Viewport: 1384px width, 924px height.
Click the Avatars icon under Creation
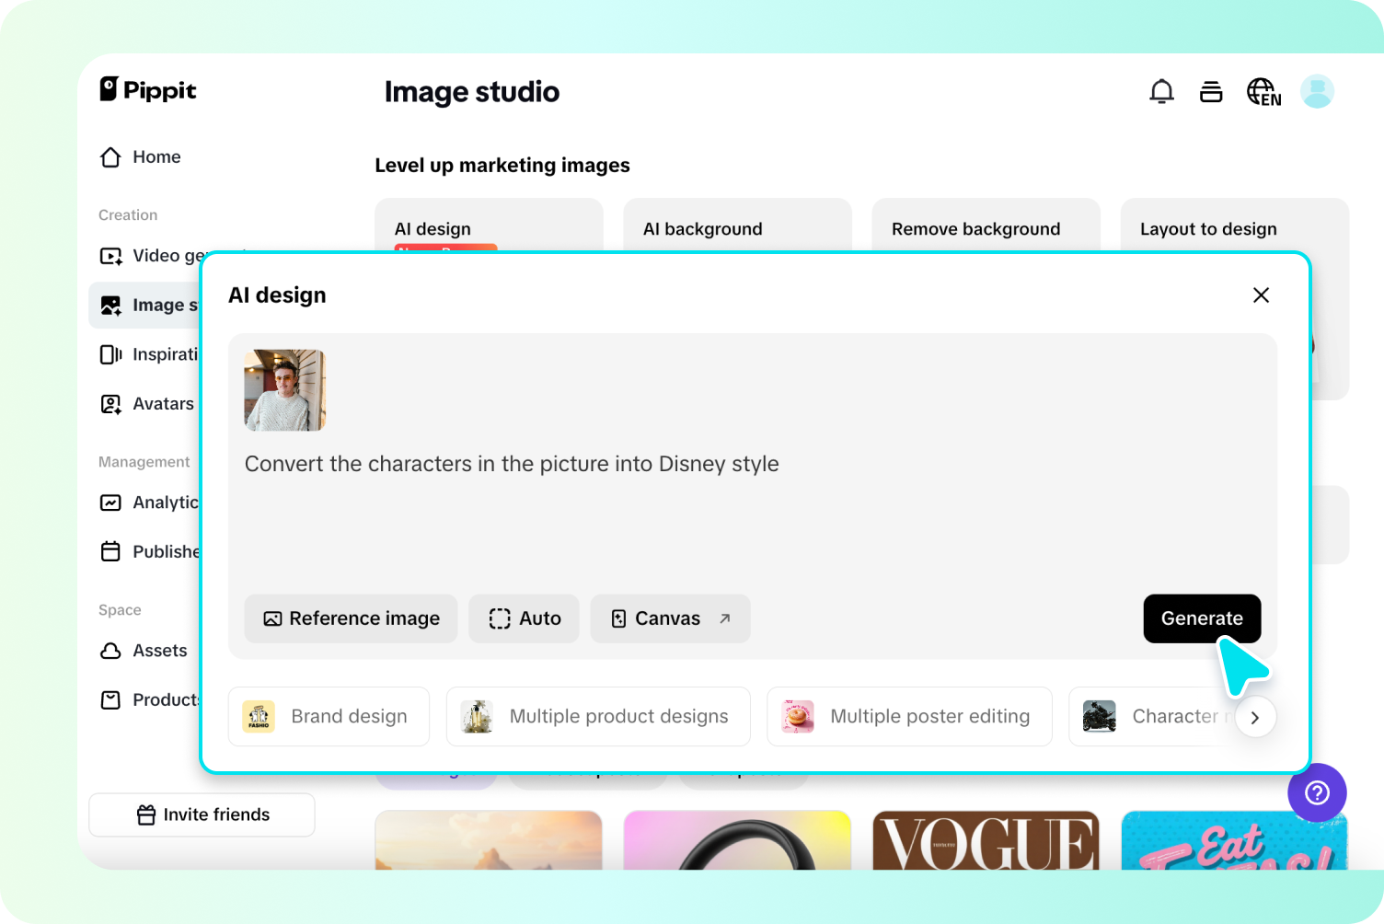110,403
